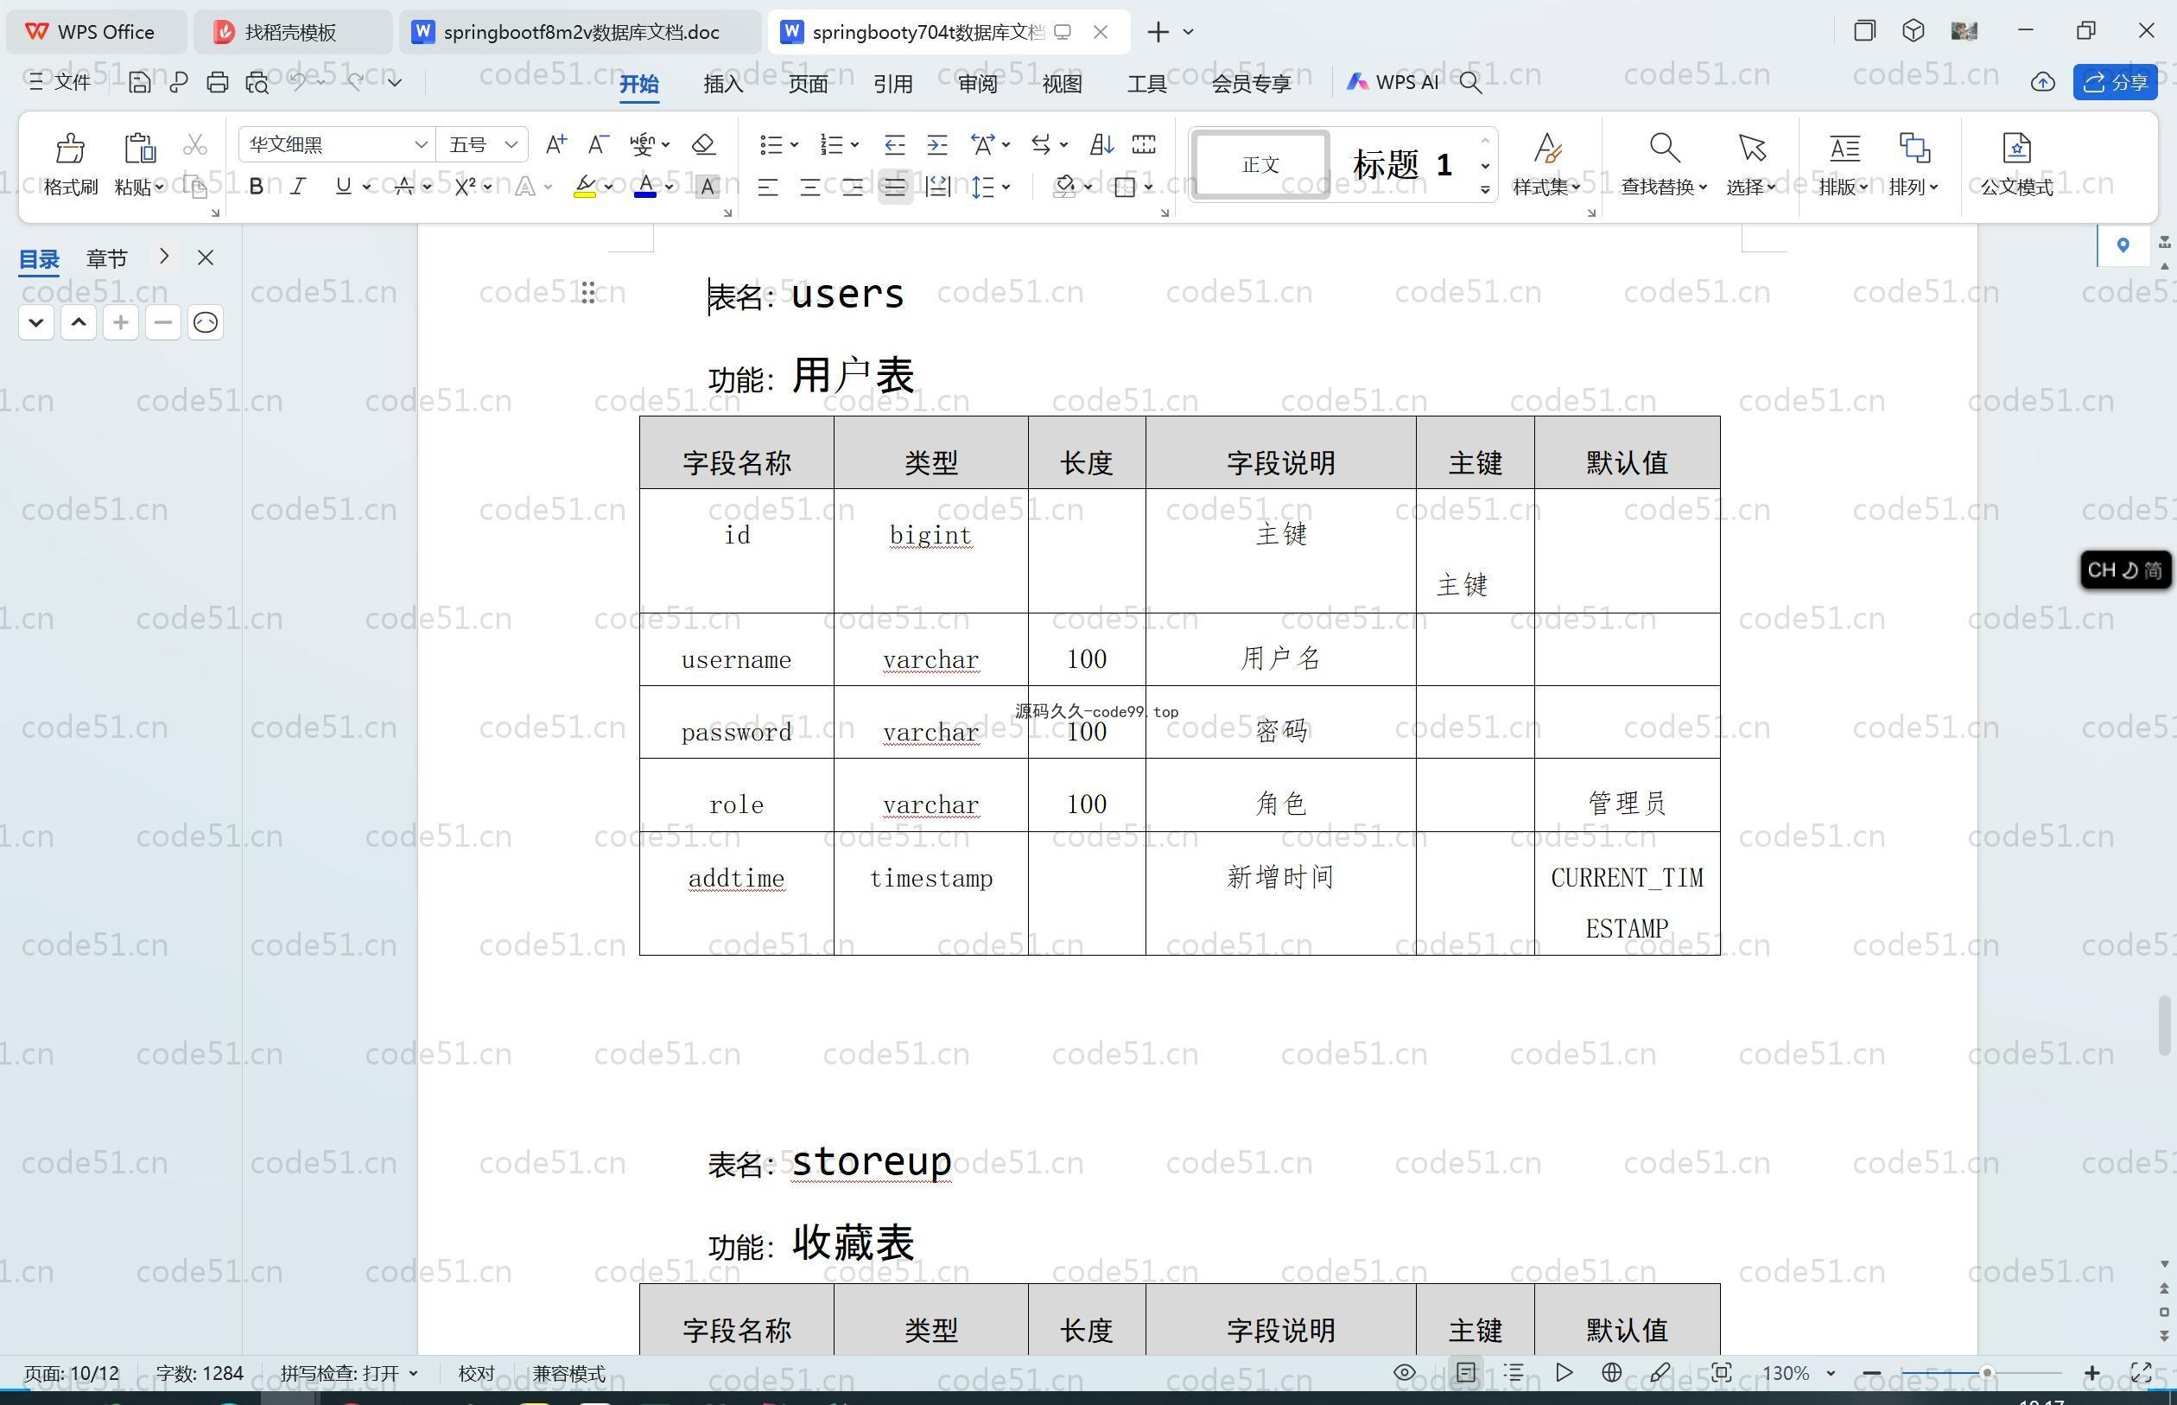Click the vertical scrollbar thumb
The image size is (2177, 1405).
2164,1027
